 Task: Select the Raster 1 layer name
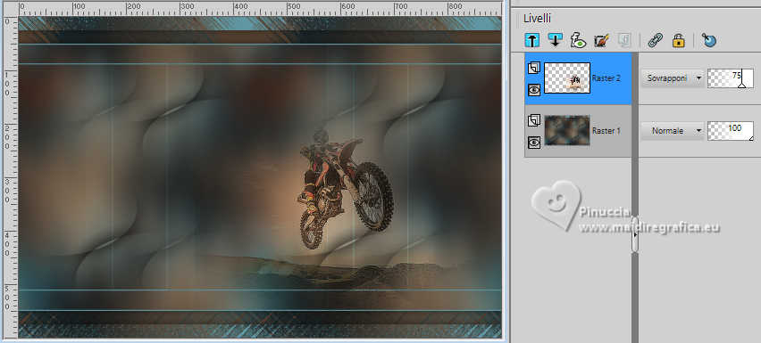tap(606, 131)
